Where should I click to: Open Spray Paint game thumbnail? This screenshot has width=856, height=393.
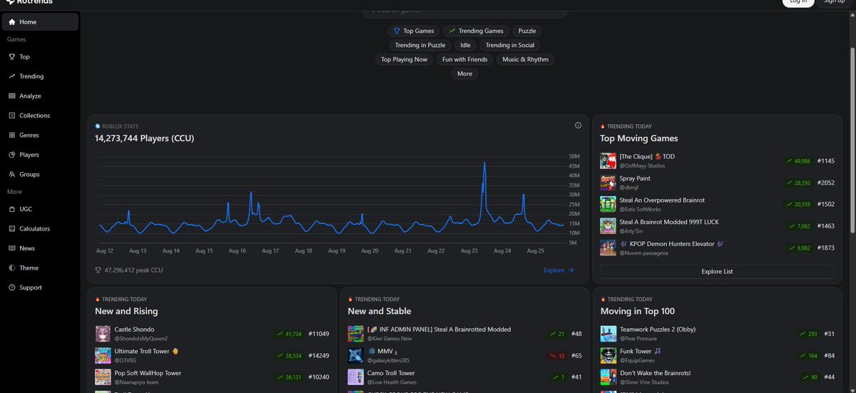608,183
